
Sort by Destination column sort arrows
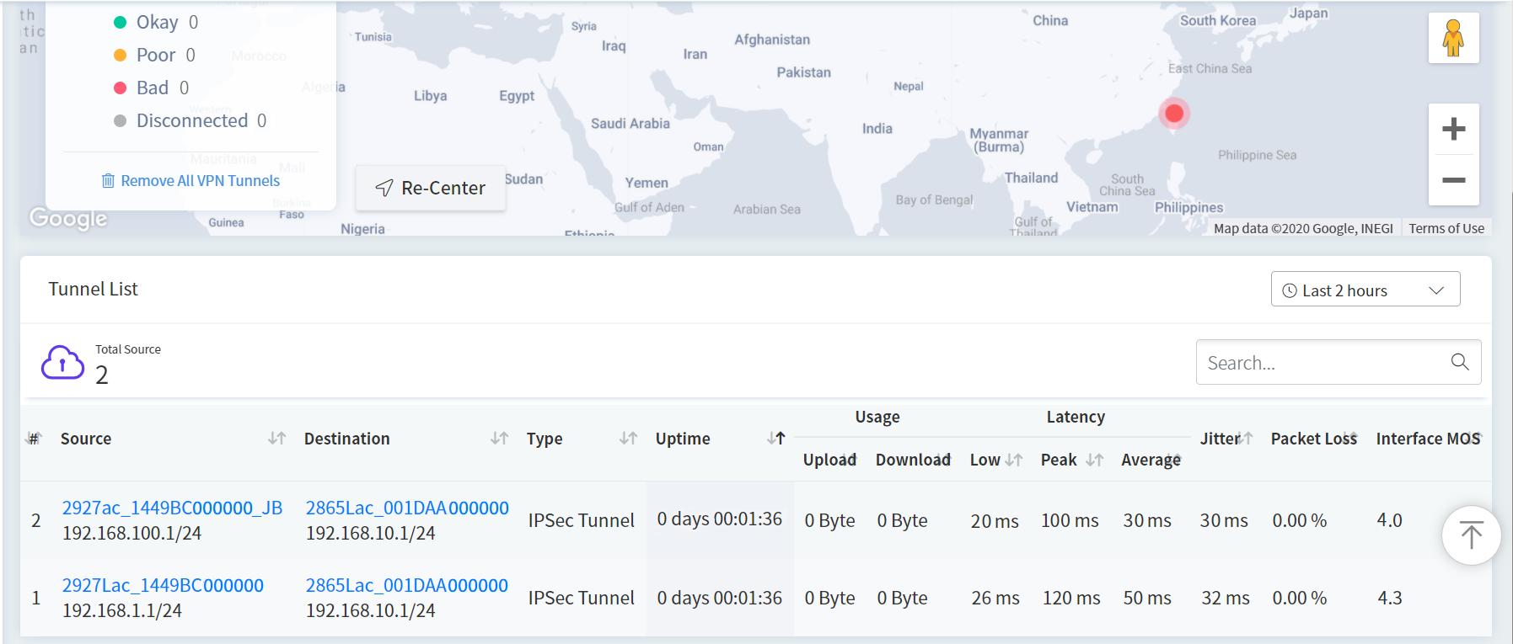[x=499, y=439]
